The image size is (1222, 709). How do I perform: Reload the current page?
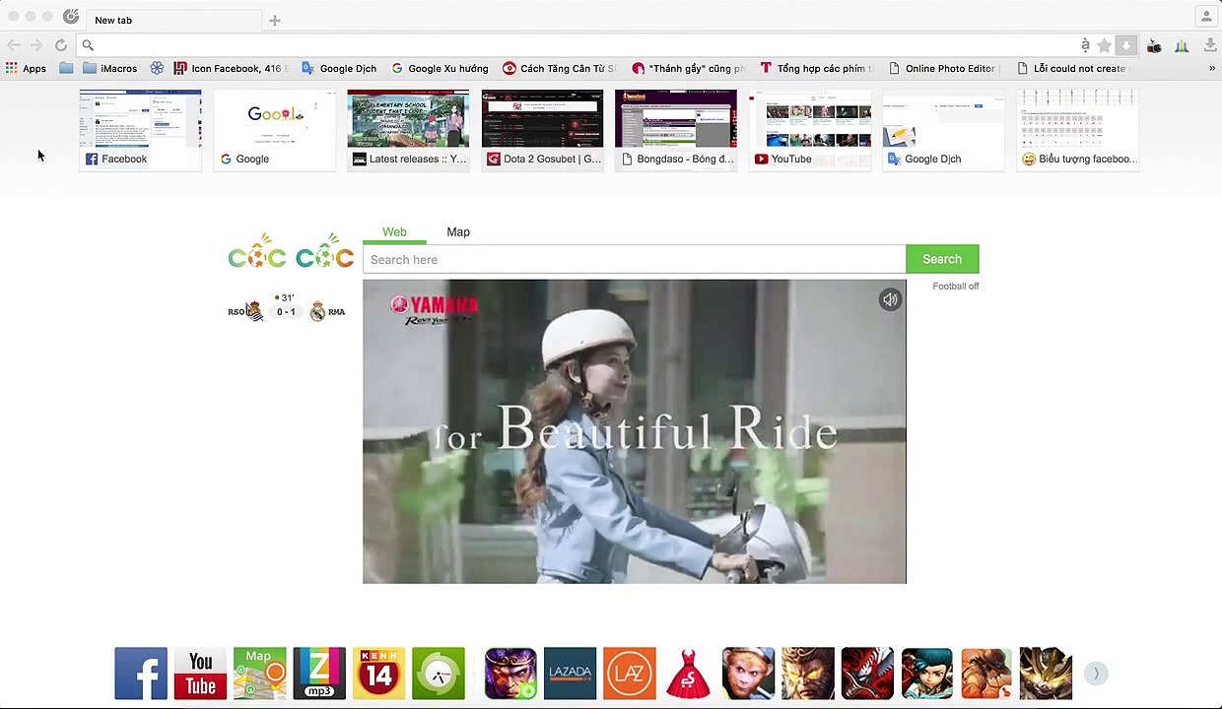pyautogui.click(x=61, y=45)
